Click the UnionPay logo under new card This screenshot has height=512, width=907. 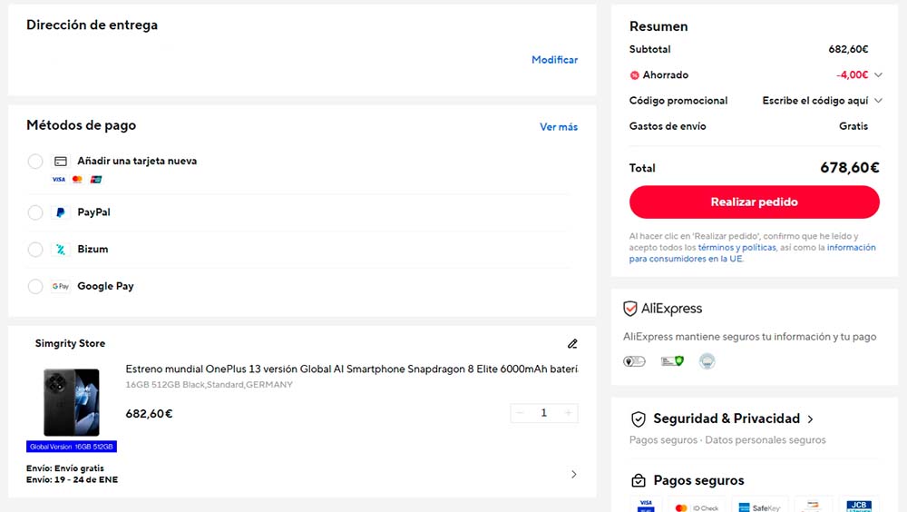pyautogui.click(x=96, y=180)
